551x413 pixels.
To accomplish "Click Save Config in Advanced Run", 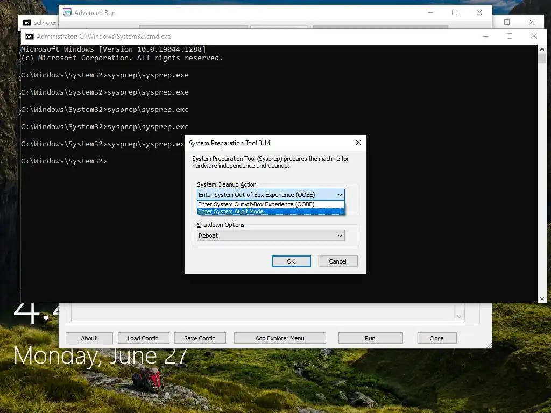I will click(x=200, y=338).
